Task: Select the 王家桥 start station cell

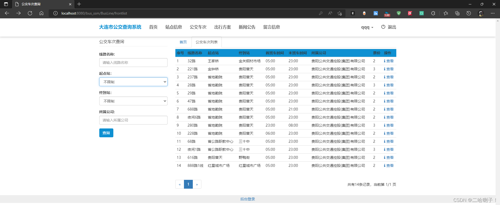Action: tap(213, 61)
